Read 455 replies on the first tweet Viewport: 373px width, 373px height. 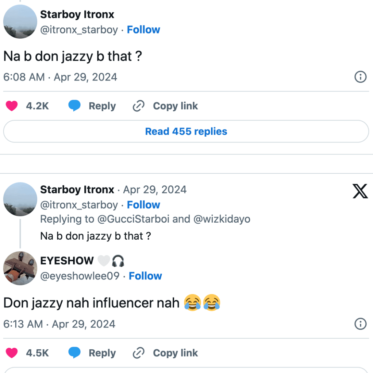(x=186, y=131)
